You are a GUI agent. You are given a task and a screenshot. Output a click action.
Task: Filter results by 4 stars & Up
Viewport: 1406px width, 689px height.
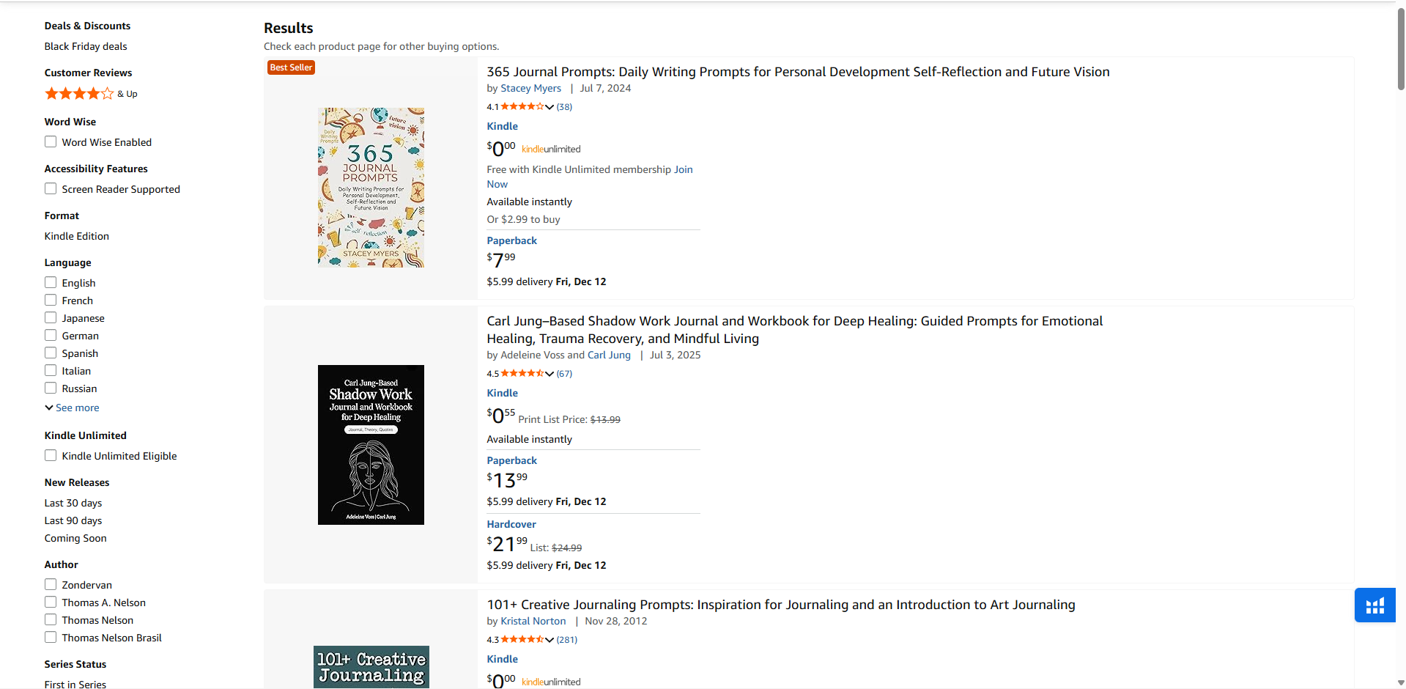pos(79,93)
